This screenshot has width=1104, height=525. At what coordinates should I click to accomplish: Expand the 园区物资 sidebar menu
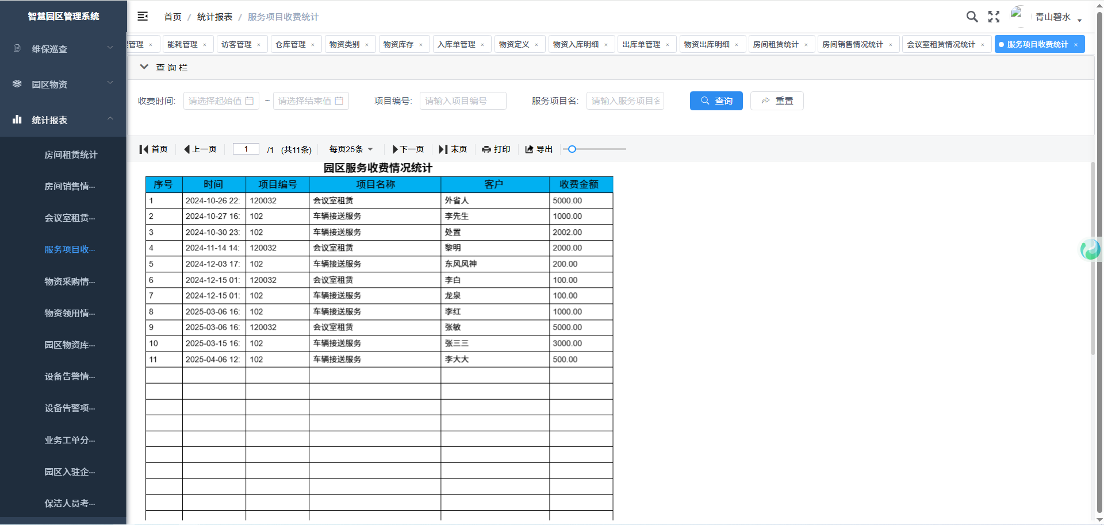coord(63,84)
